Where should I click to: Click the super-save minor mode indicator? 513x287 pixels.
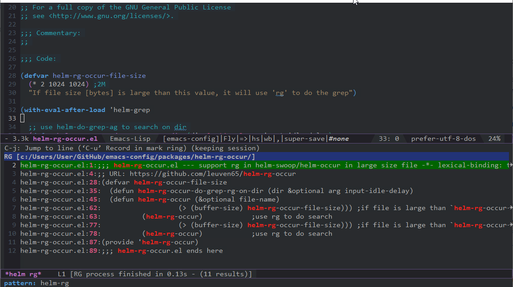(304, 139)
